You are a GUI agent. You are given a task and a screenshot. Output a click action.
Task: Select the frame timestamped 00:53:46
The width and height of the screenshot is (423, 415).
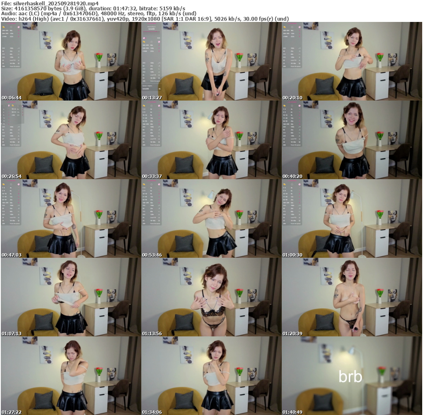coord(211,218)
